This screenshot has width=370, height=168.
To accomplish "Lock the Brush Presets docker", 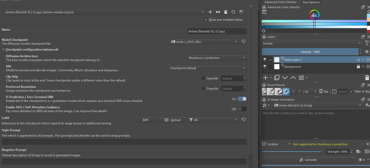I will (x=264, y=85).
